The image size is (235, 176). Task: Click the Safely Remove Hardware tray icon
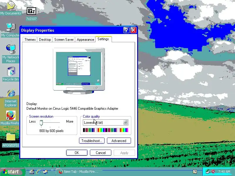208,172
